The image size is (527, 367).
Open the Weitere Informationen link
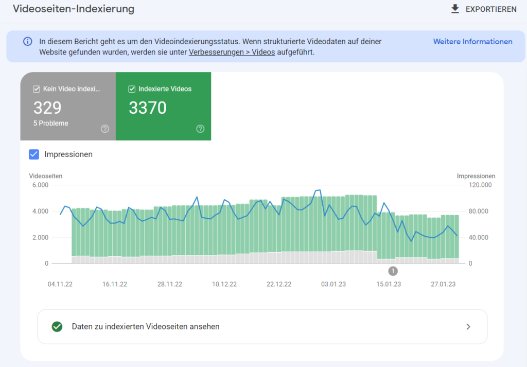tap(472, 42)
